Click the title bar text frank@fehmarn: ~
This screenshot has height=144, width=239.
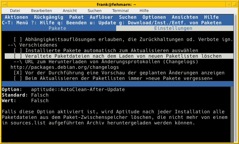pyautogui.click(x=116, y=5)
